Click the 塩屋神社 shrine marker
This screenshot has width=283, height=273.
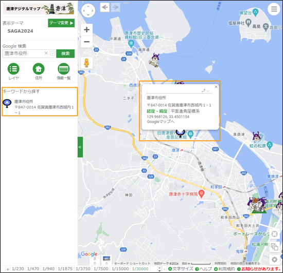tap(249, 23)
